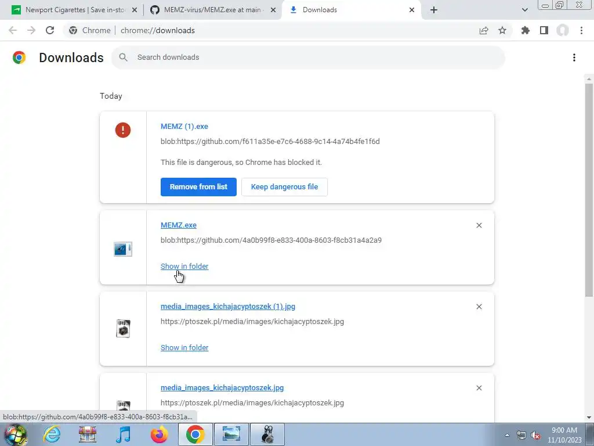Open the Extensions puzzle icon

[526, 30]
